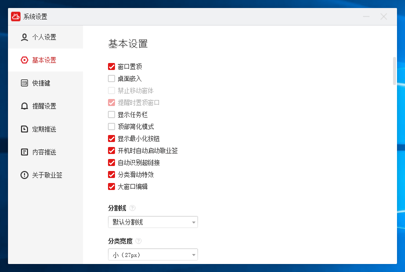
Task: Click the 快捷键 keyboard icon
Action: tap(24, 83)
